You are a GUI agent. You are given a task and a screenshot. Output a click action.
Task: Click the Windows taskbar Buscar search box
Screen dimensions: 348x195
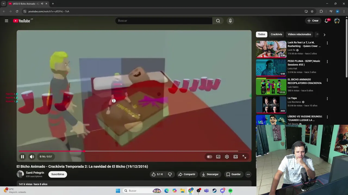[x=142, y=191]
